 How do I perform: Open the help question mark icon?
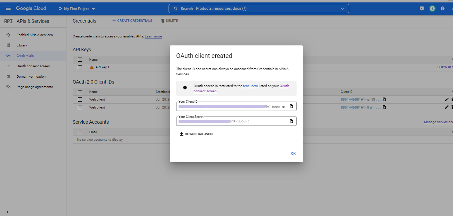(443, 9)
